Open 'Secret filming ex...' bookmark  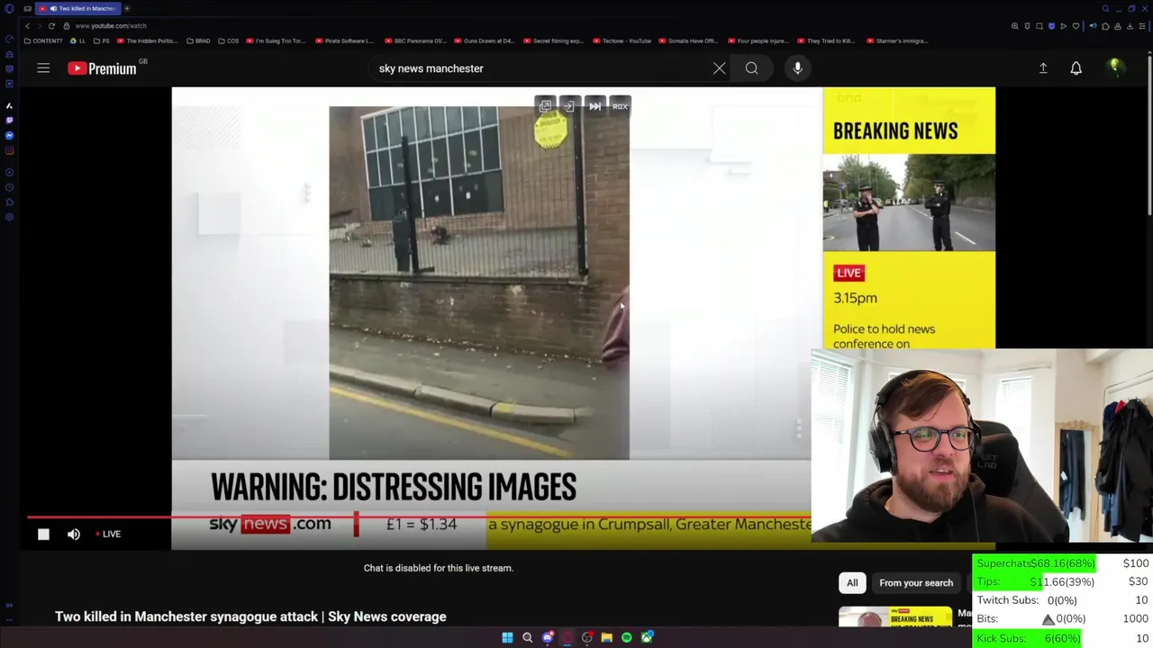point(554,40)
